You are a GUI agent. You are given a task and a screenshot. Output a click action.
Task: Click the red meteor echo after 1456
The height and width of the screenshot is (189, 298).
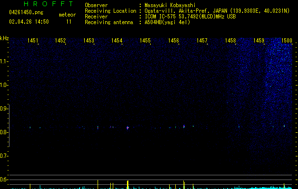pos(184,126)
